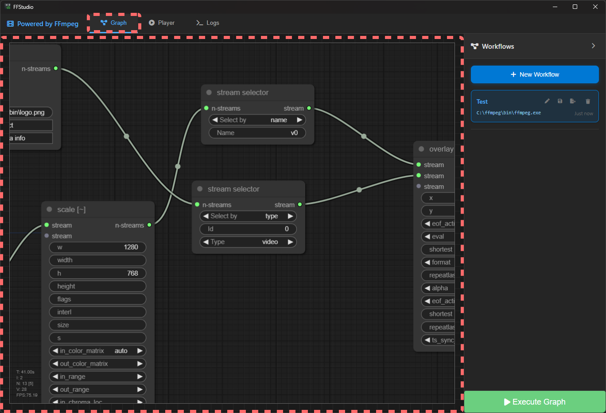
Task: Open the Logs tab
Action: (x=208, y=23)
